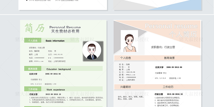Click the '个人简历' title on pink resume

click(x=183, y=34)
